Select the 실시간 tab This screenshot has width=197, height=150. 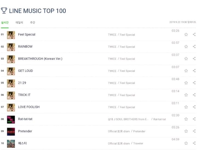[x=5, y=22]
